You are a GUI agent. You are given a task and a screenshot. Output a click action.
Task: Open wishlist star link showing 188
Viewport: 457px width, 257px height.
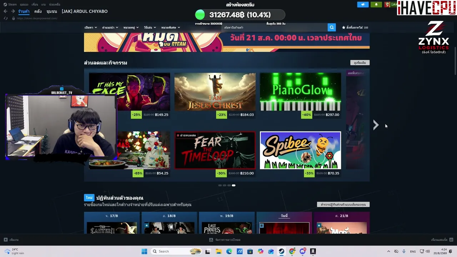point(355,27)
